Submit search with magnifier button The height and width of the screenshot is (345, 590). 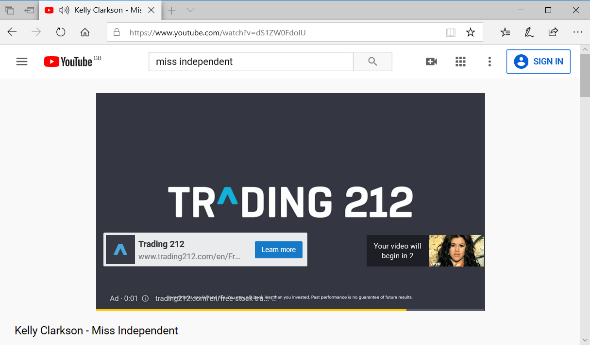point(372,62)
